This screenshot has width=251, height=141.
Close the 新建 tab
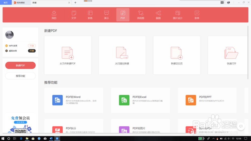click(69, 3)
